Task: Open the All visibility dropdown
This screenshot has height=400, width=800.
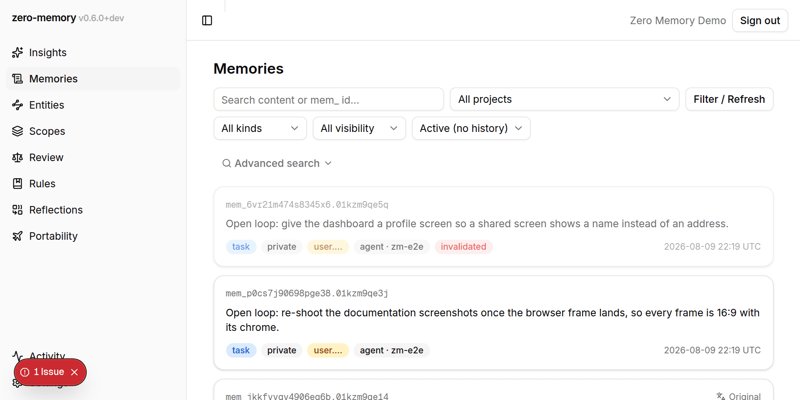Action: (359, 128)
